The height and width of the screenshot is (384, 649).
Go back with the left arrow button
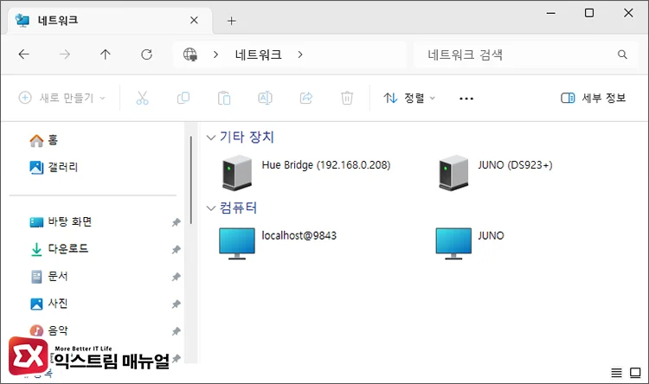pos(24,54)
